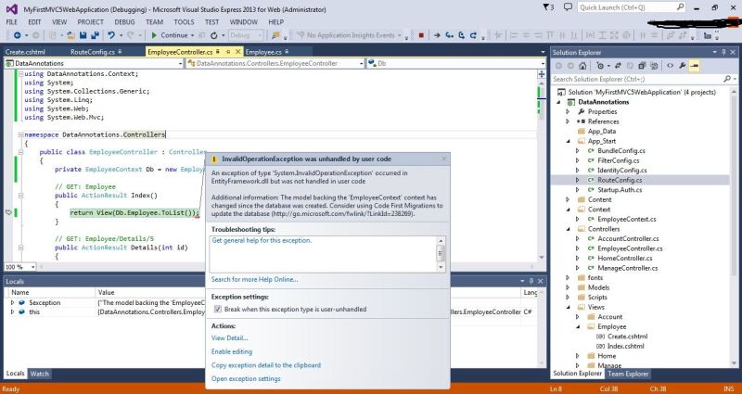This screenshot has height=394, width=742.
Task: Click the Home icon in Solution Explorer
Action: click(582, 66)
